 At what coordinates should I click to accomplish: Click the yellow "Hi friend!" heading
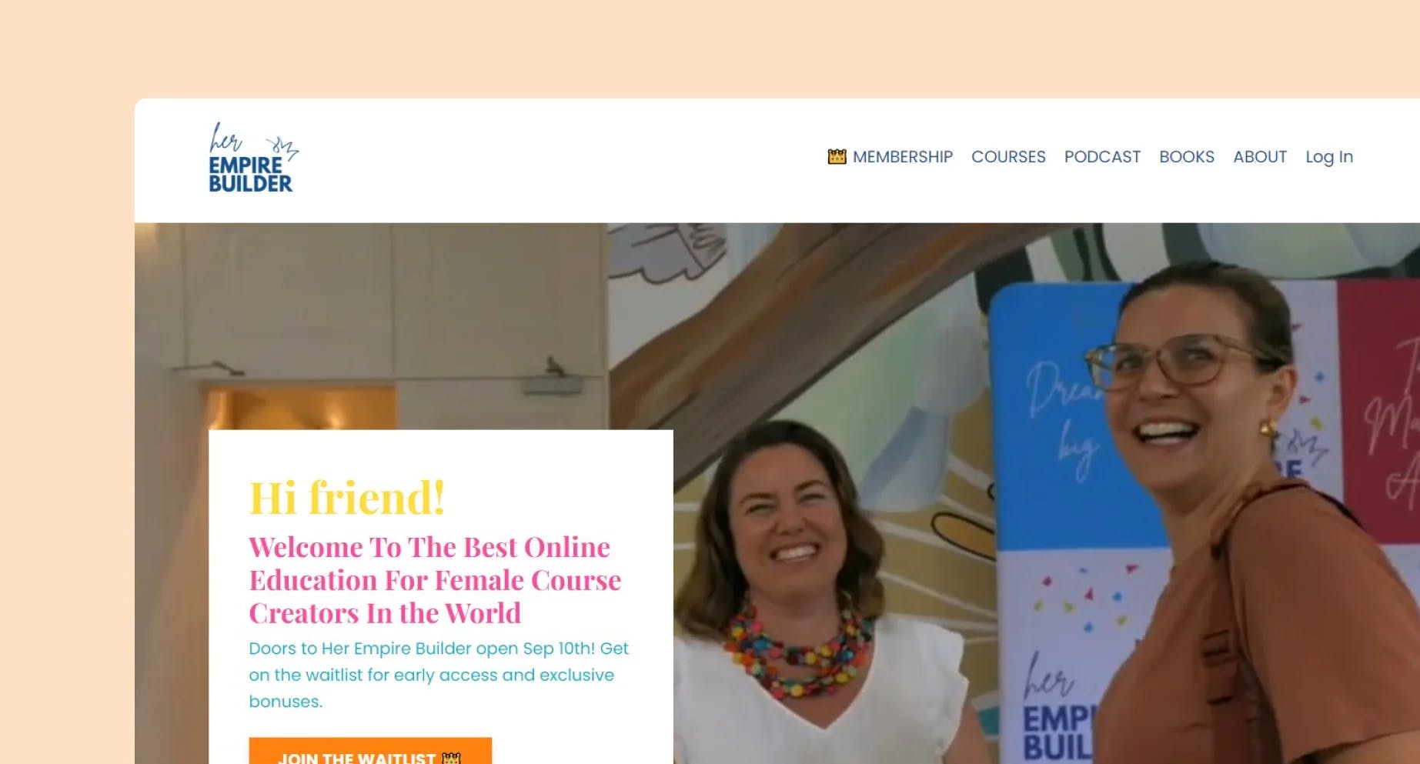coord(347,497)
